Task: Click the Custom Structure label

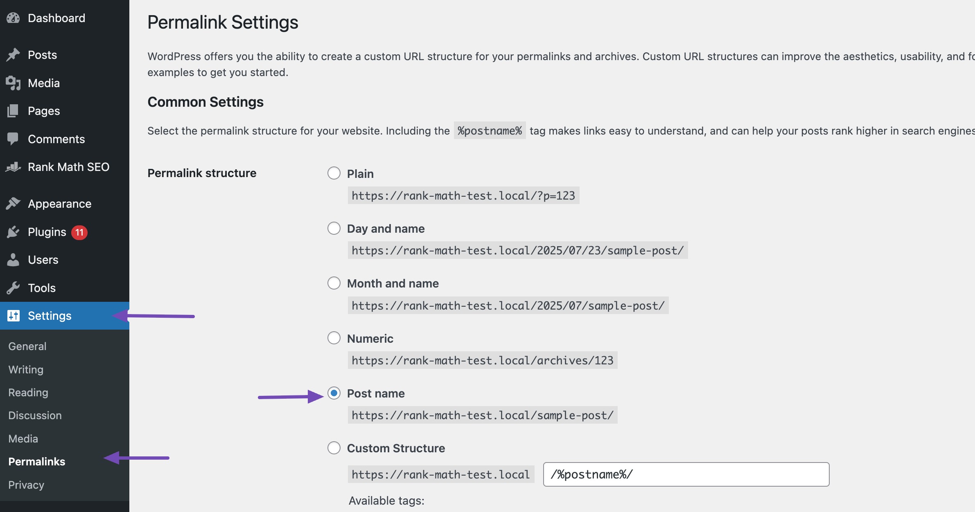Action: pos(396,448)
